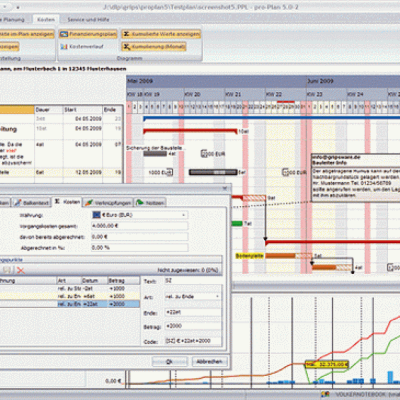400x400 pixels.
Task: Open Kostenverlauf chart view
Action: [83, 47]
